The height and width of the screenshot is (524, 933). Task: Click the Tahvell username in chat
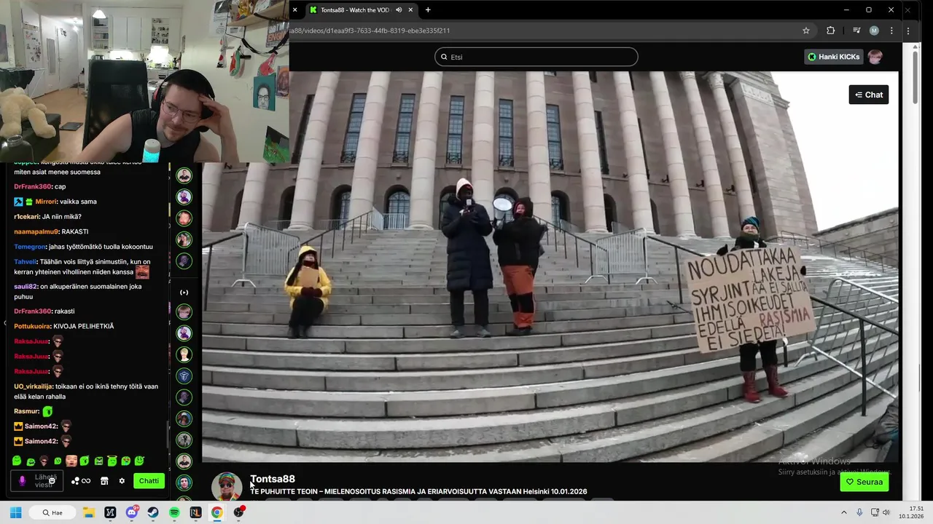26,262
